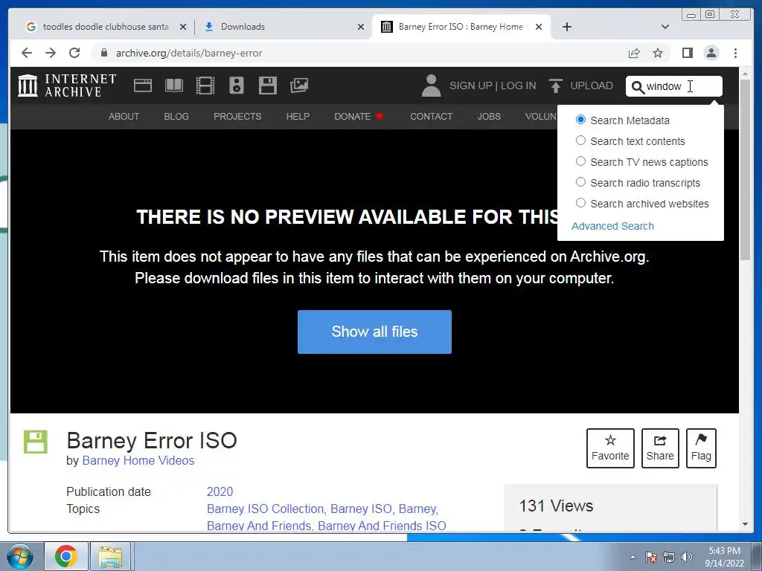The height and width of the screenshot is (571, 762).
Task: Open a new tab with the plus button
Action: [x=566, y=27]
